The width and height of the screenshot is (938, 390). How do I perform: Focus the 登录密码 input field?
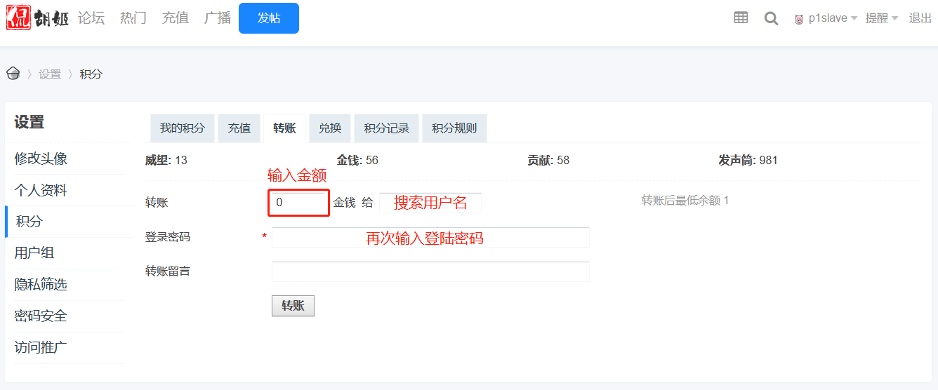click(430, 237)
